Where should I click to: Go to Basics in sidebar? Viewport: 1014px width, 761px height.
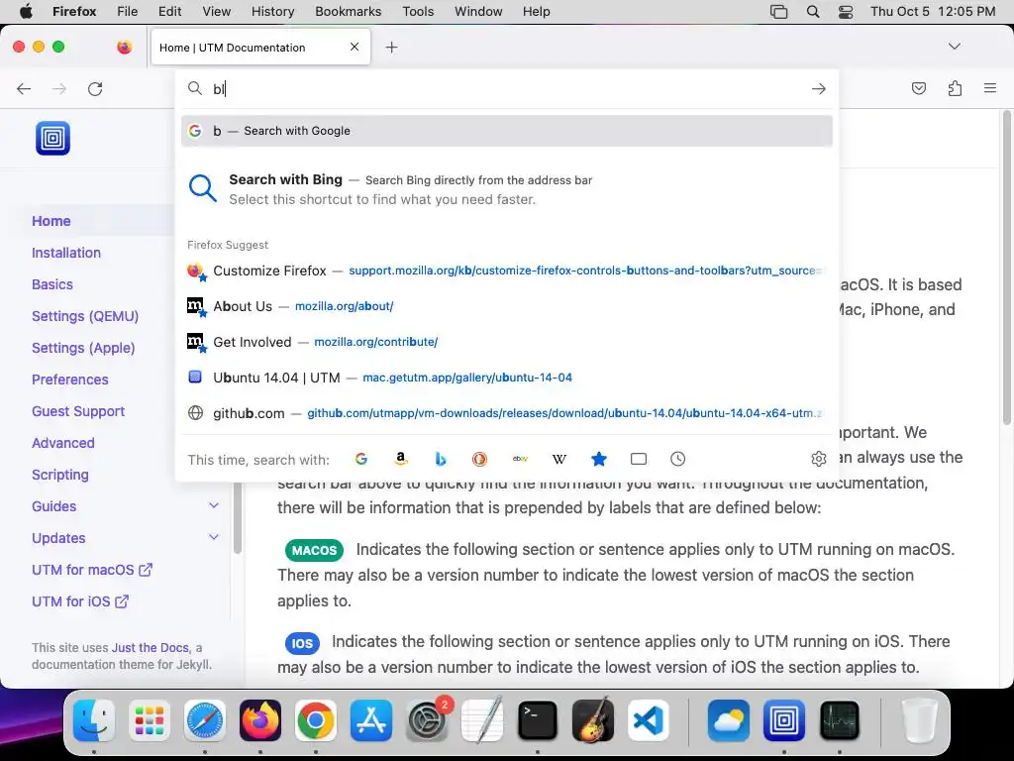52,284
